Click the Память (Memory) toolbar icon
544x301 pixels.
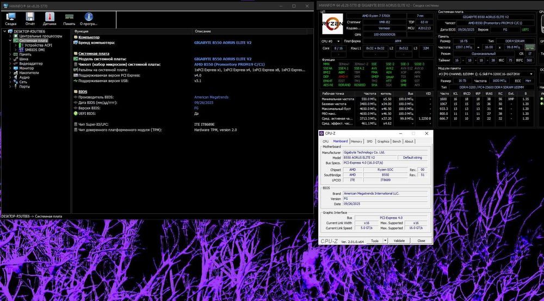pos(70,17)
